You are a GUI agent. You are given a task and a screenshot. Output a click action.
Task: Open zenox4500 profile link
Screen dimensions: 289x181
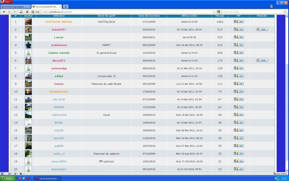point(59,161)
